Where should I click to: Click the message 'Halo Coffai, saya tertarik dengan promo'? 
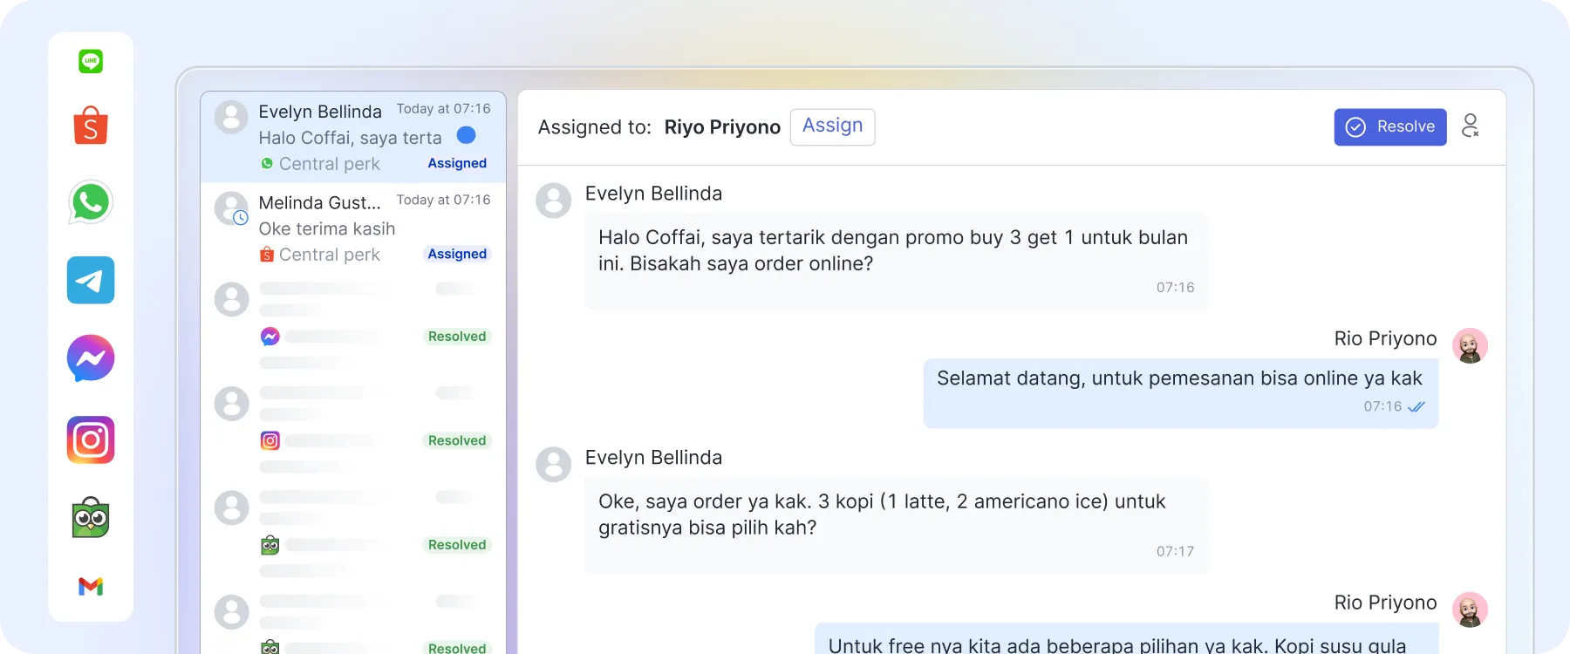[897, 262]
